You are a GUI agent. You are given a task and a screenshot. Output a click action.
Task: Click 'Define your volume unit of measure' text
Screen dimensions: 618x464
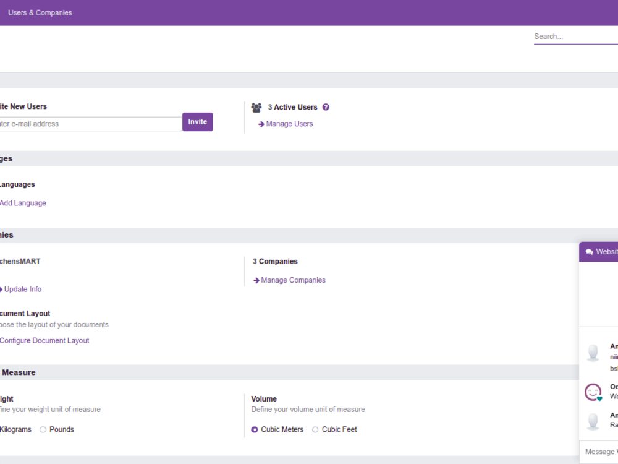(x=308, y=410)
